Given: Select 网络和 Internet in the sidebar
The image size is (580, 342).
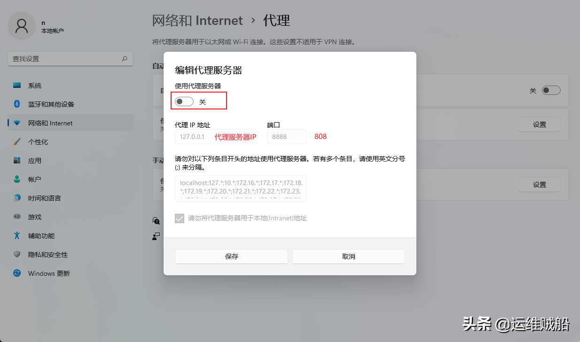Looking at the screenshot, I should tap(50, 123).
